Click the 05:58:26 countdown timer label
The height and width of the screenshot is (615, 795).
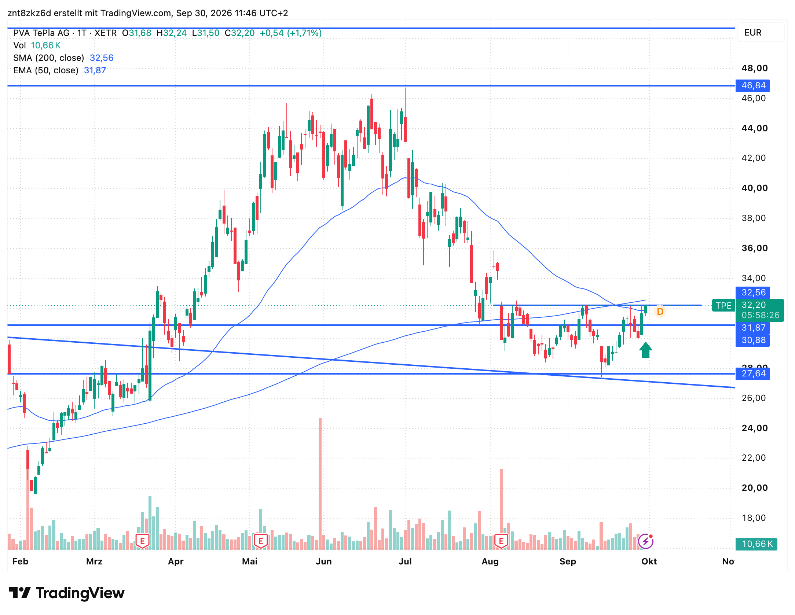(x=760, y=315)
